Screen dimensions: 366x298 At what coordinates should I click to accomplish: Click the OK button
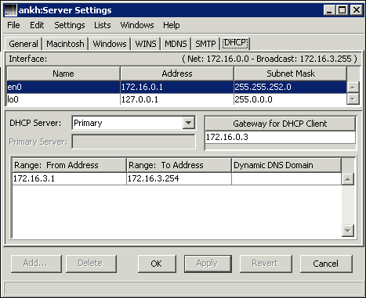[157, 264]
